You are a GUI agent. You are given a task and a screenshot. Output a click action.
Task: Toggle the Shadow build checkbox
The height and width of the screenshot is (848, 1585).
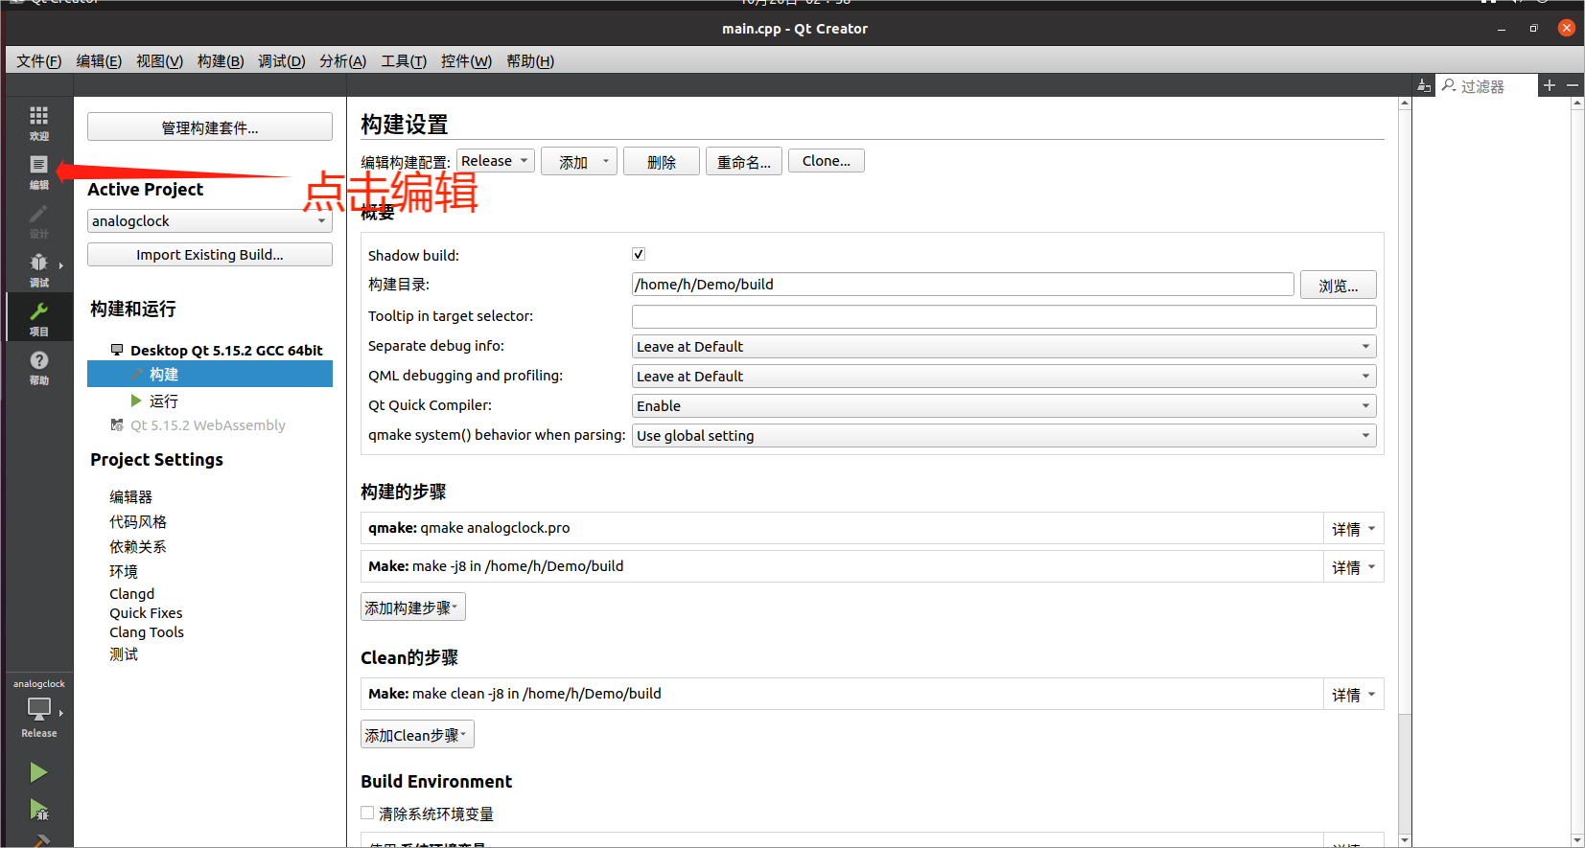(639, 254)
